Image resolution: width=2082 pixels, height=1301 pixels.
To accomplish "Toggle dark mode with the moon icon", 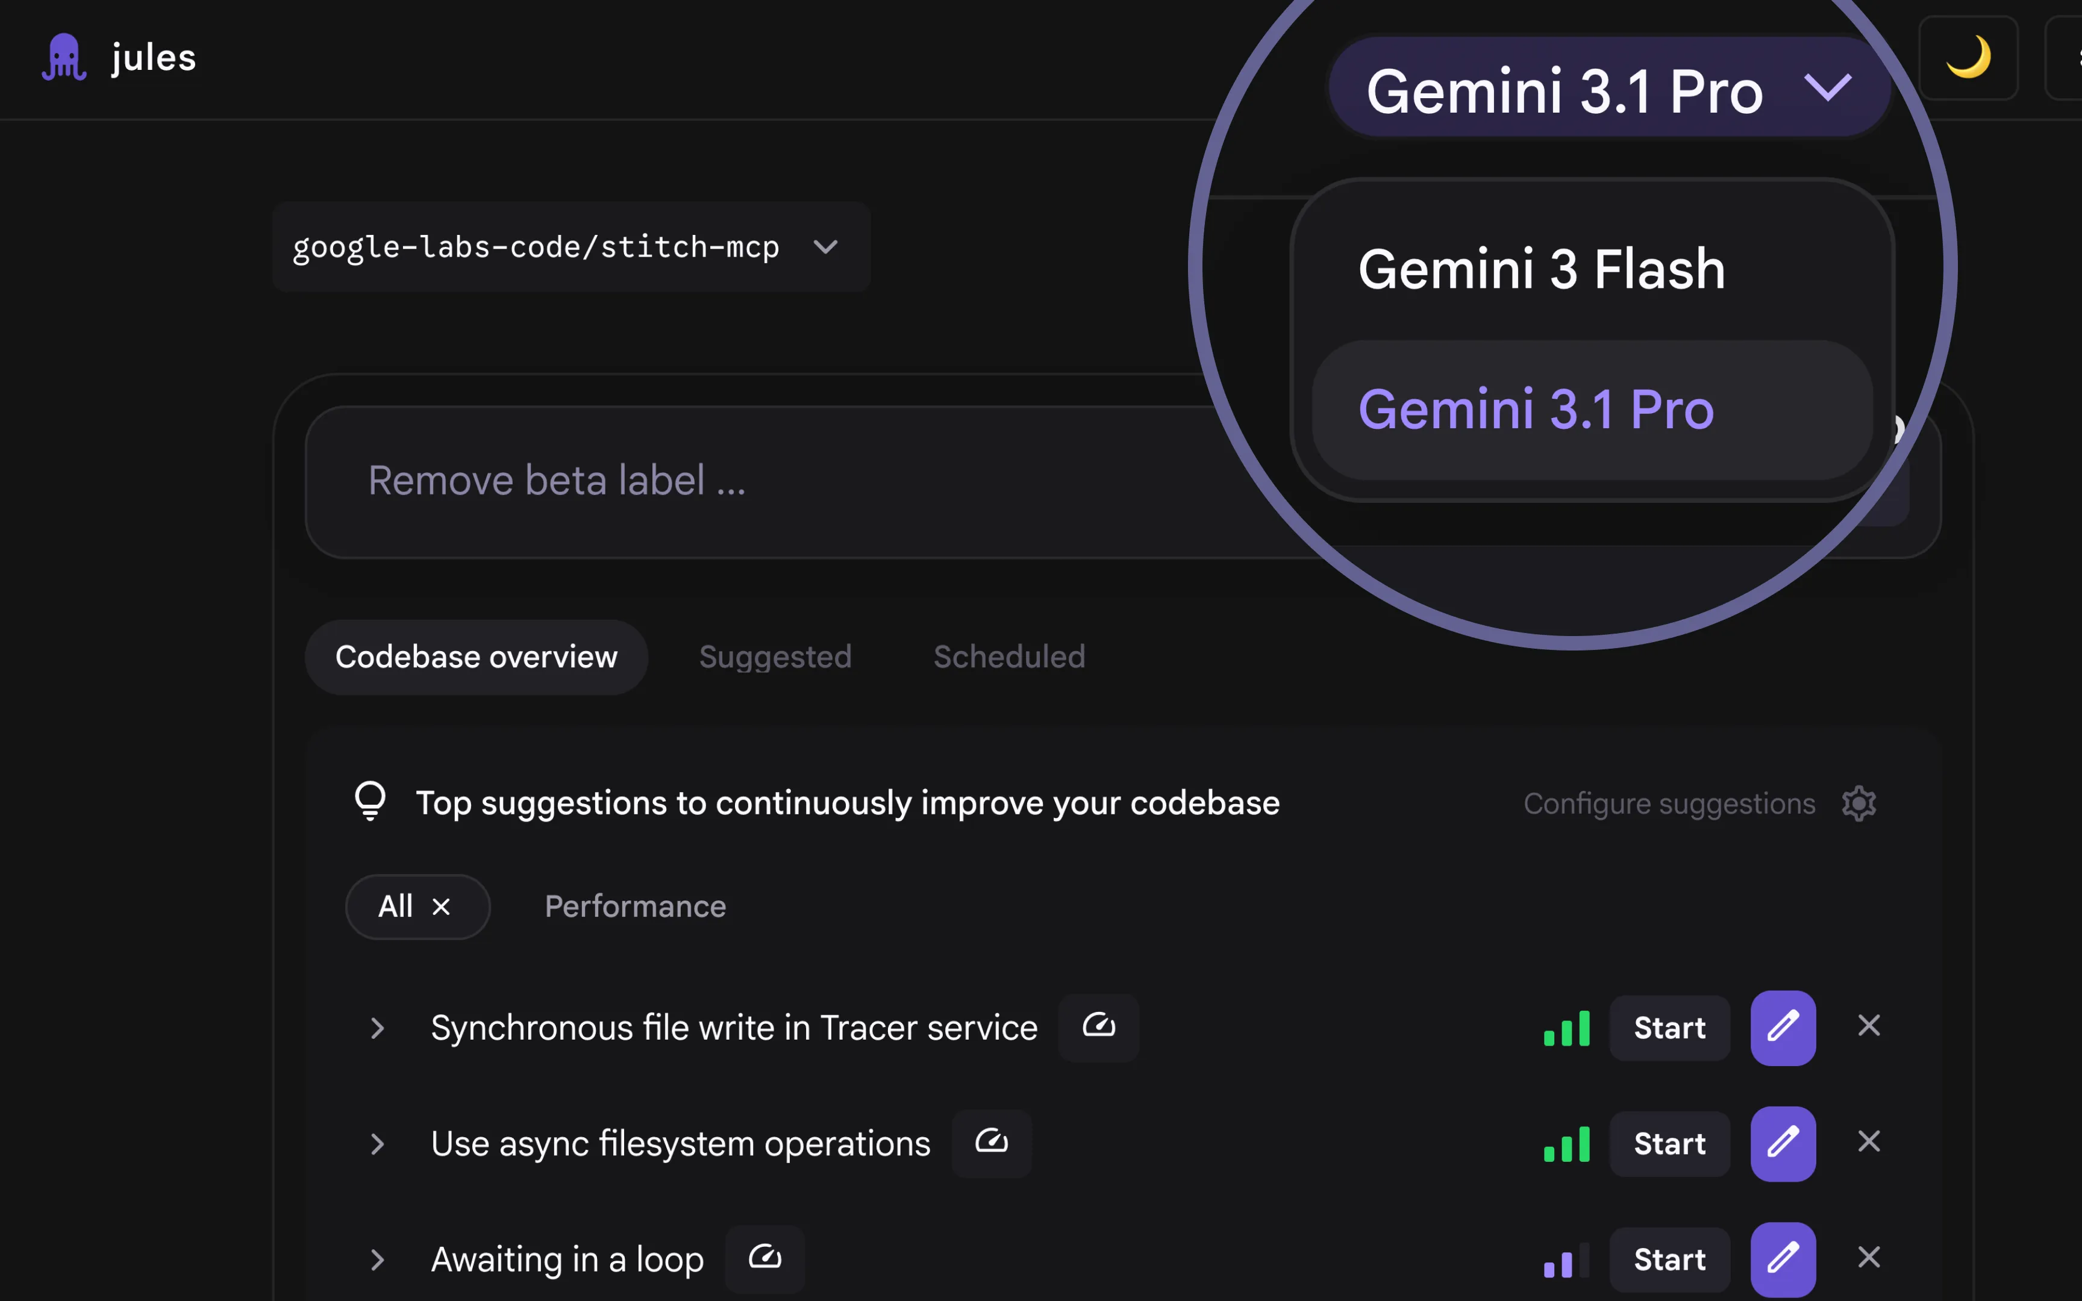I will (1969, 57).
